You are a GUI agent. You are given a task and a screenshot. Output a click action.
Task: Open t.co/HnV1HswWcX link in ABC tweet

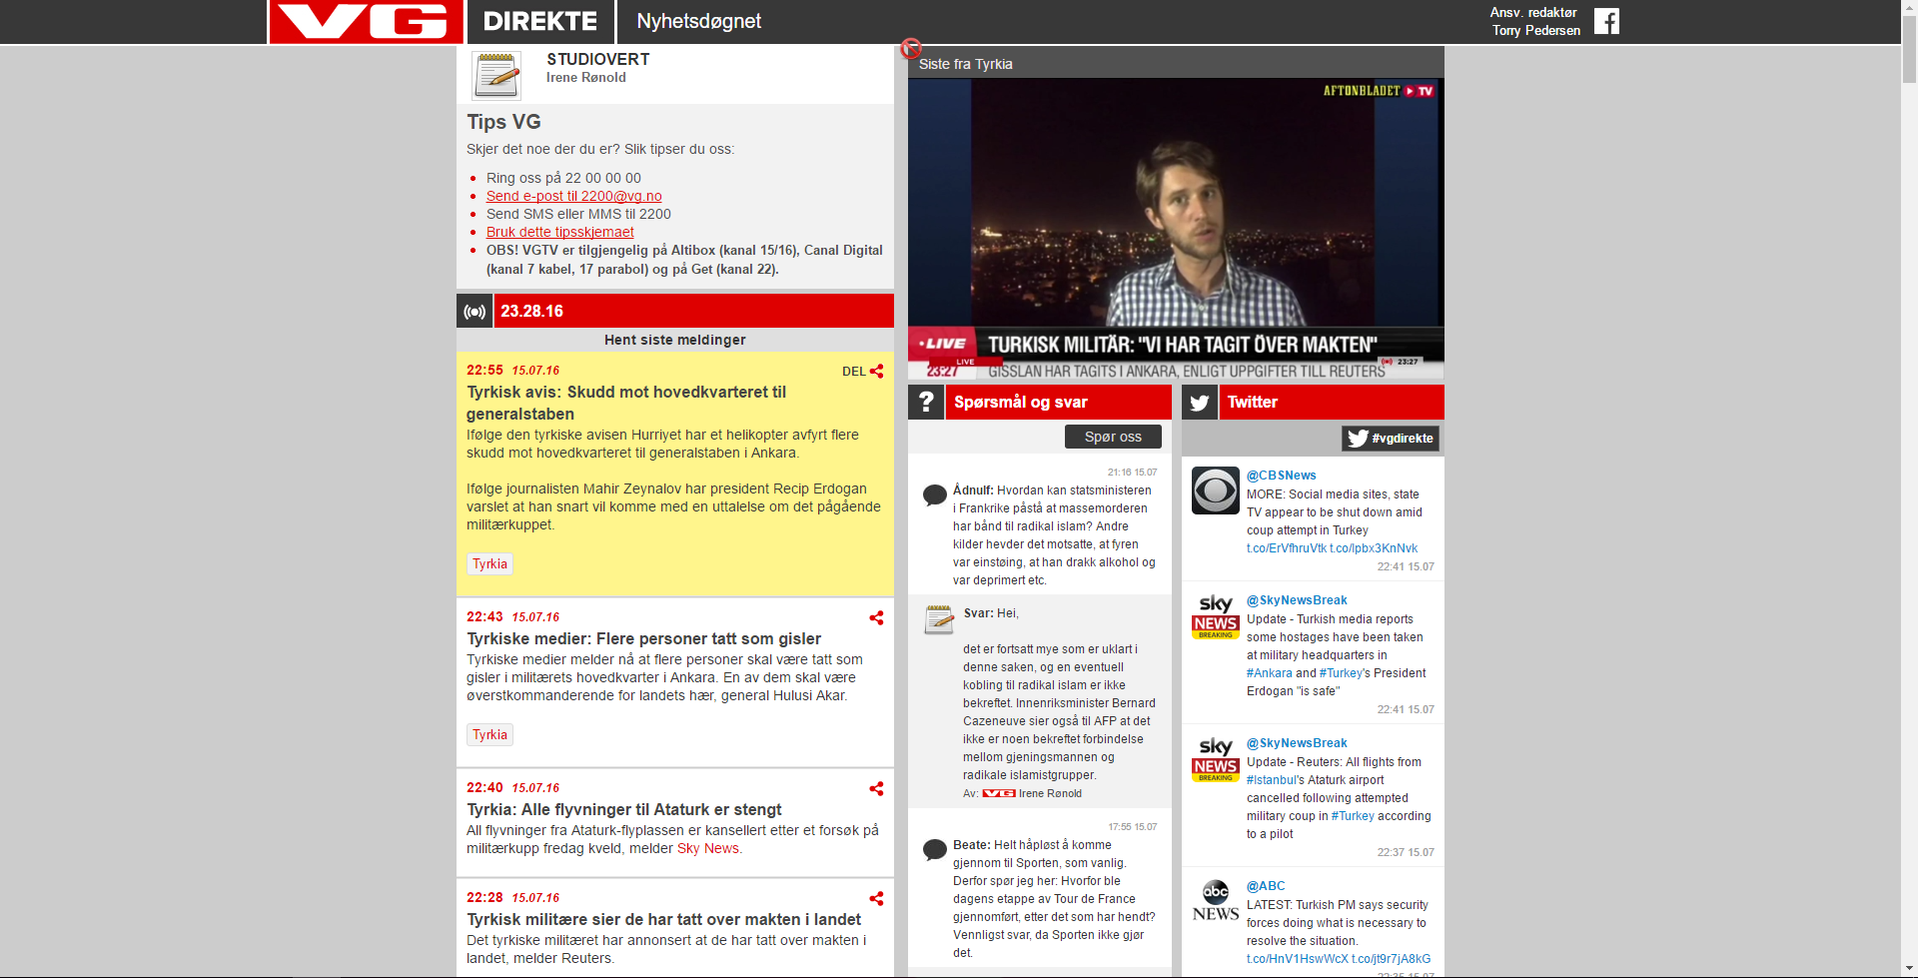coord(1298,959)
